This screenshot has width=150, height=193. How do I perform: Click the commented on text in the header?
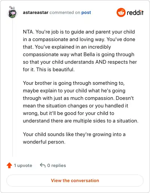pos(65,12)
